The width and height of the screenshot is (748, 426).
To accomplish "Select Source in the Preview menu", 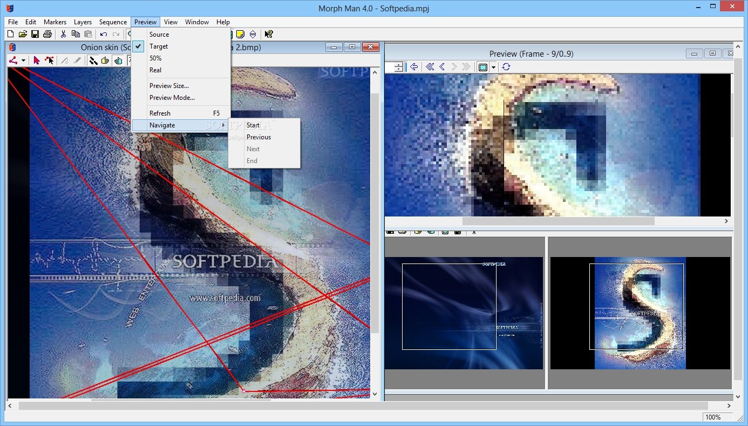I will (x=181, y=35).
